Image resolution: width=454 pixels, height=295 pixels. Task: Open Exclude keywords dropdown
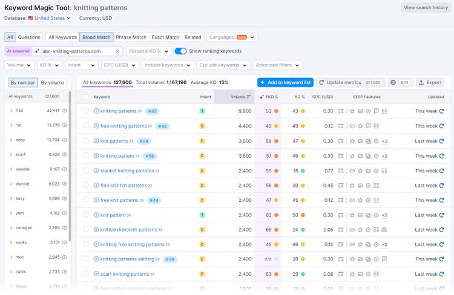223,65
